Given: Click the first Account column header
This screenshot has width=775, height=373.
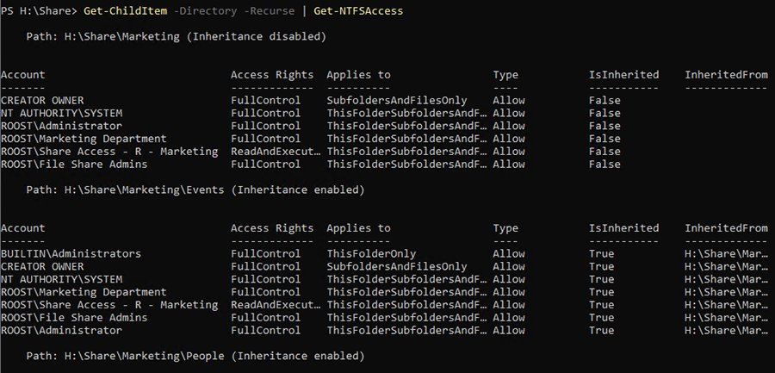Looking at the screenshot, I should tap(22, 75).
